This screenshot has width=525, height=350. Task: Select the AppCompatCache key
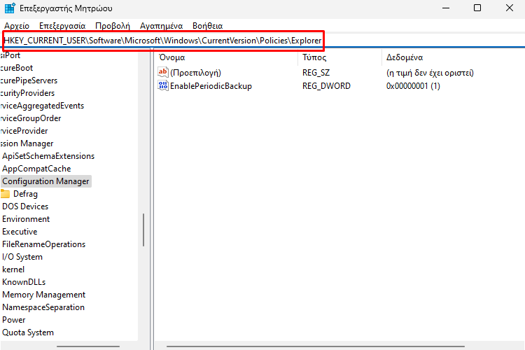[x=36, y=169]
